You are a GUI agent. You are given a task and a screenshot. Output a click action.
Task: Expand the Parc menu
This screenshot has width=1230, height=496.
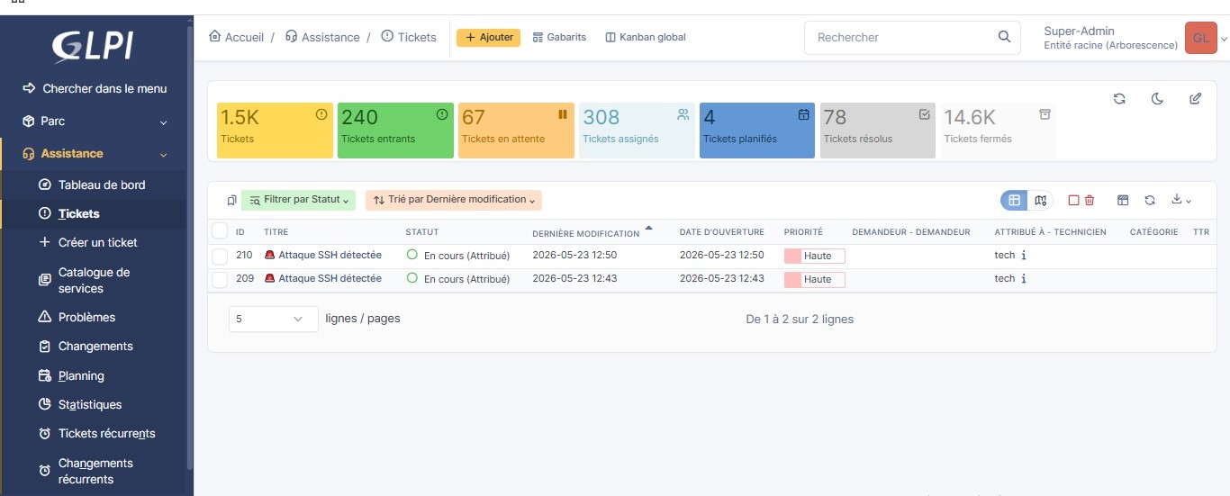[95, 121]
